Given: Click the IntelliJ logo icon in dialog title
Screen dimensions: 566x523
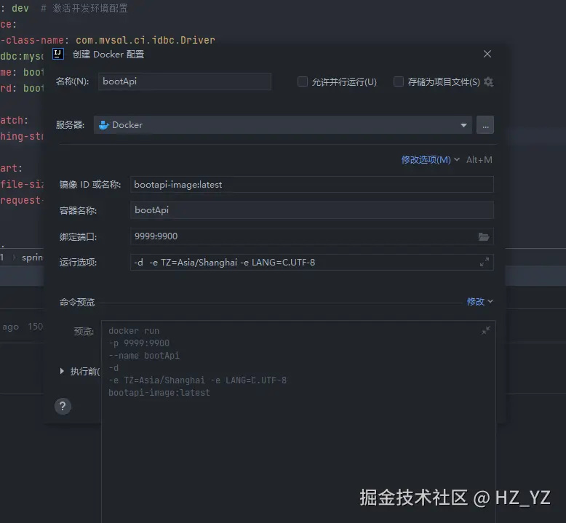Looking at the screenshot, I should [x=58, y=54].
